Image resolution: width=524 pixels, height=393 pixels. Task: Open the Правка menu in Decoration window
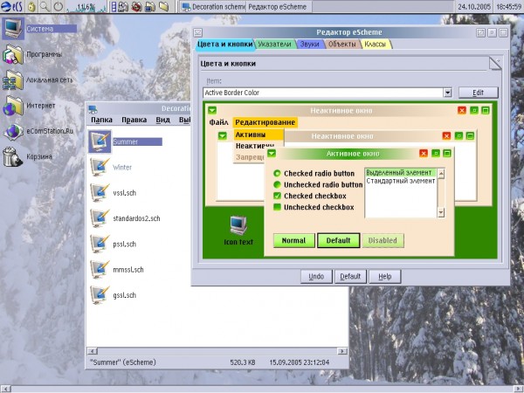[x=134, y=120]
